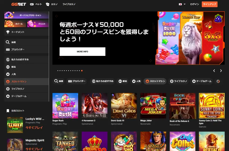Image resolution: width=229 pixels, height=151 pixels.
Task: Open the Book of Ra Deluxe 6 thumbnail
Action: click(x=183, y=106)
